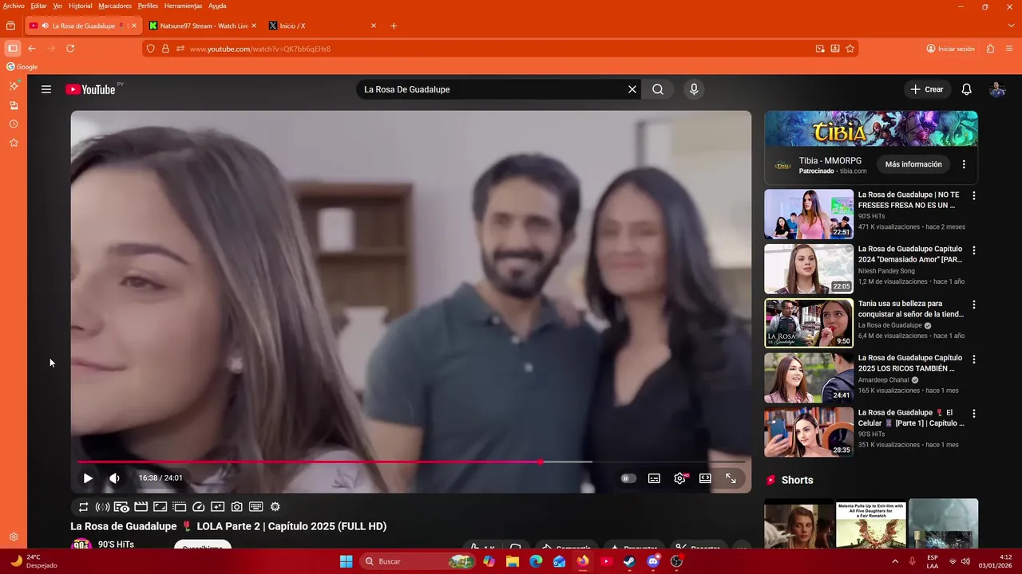The width and height of the screenshot is (1022, 574).
Task: Open sidebar bookmarks star icon
Action: tap(14, 143)
